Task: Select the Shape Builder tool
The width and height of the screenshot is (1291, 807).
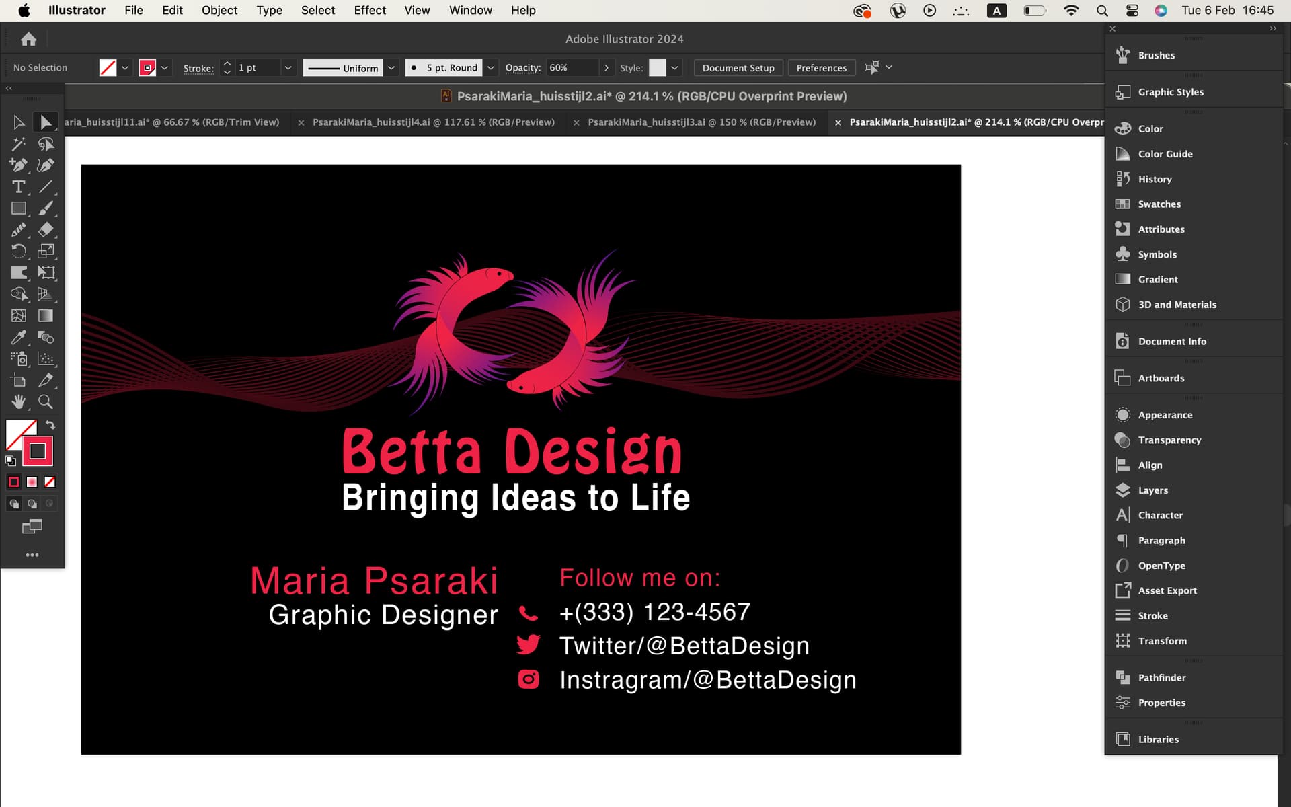Action: point(18,295)
